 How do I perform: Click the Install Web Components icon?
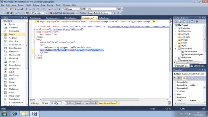click(x=51, y=13)
